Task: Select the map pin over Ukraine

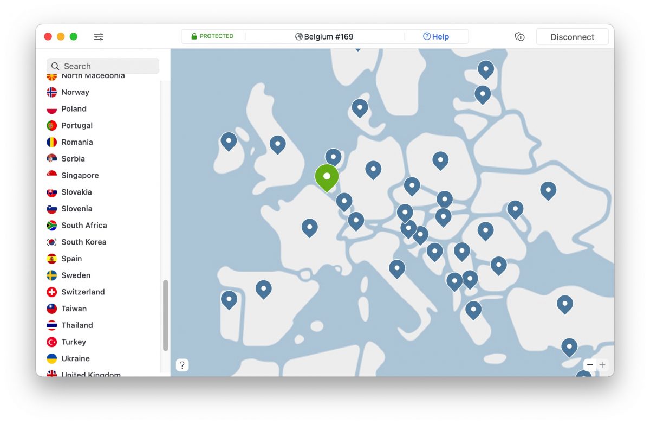Action: click(548, 191)
